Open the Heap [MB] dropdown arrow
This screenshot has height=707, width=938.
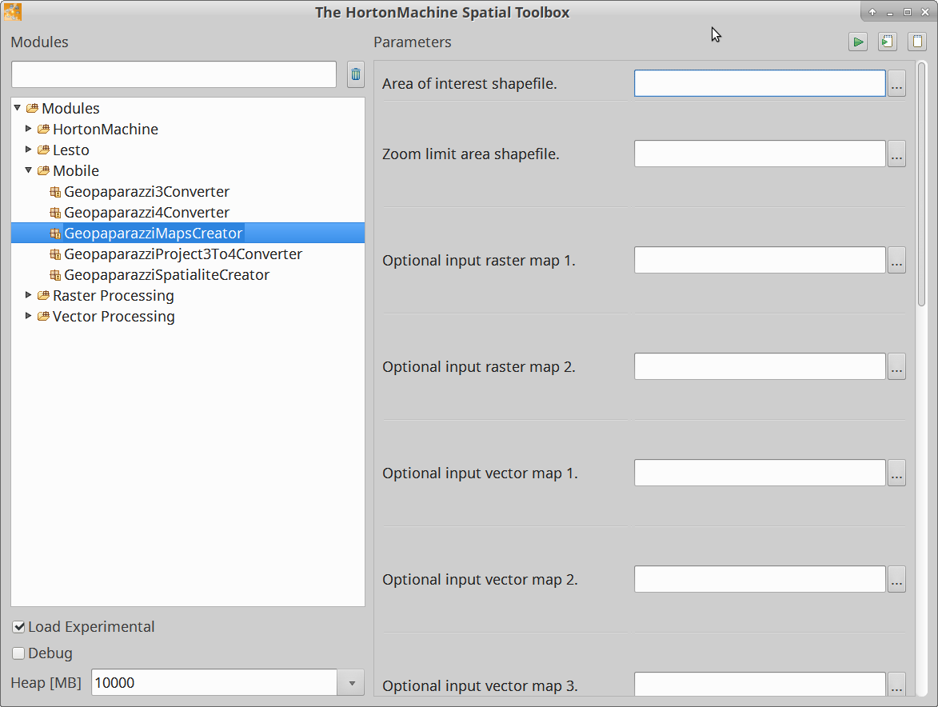coord(351,682)
